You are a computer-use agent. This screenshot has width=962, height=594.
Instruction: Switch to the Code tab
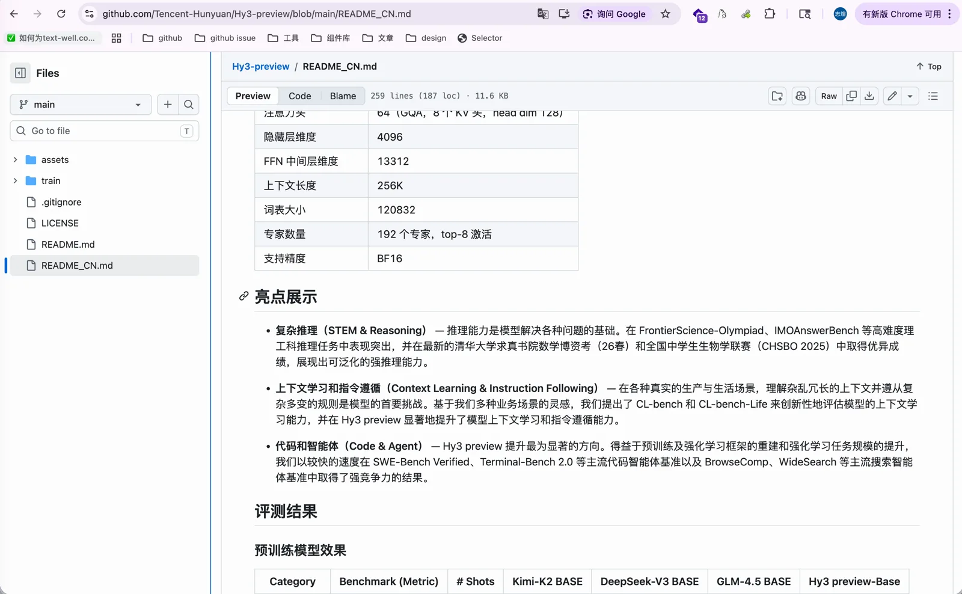(x=299, y=96)
